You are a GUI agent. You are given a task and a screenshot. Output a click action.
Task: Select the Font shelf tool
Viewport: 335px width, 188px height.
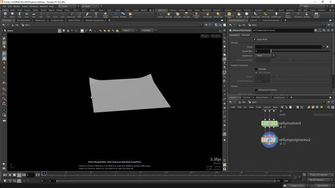(x=96, y=15)
